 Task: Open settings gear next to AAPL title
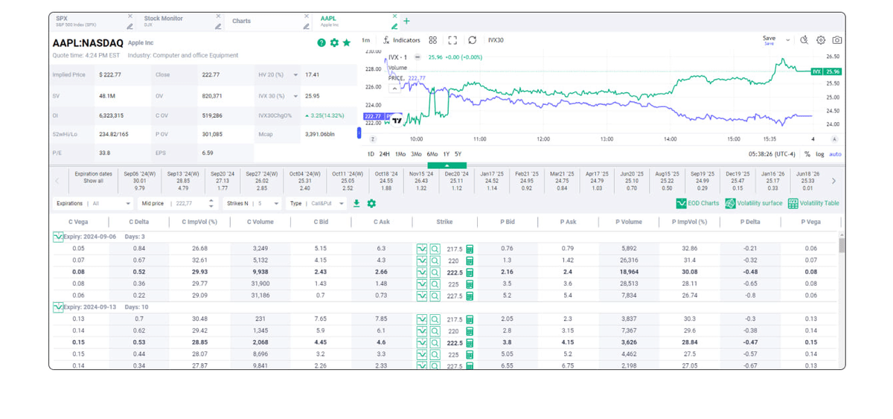pyautogui.click(x=334, y=43)
